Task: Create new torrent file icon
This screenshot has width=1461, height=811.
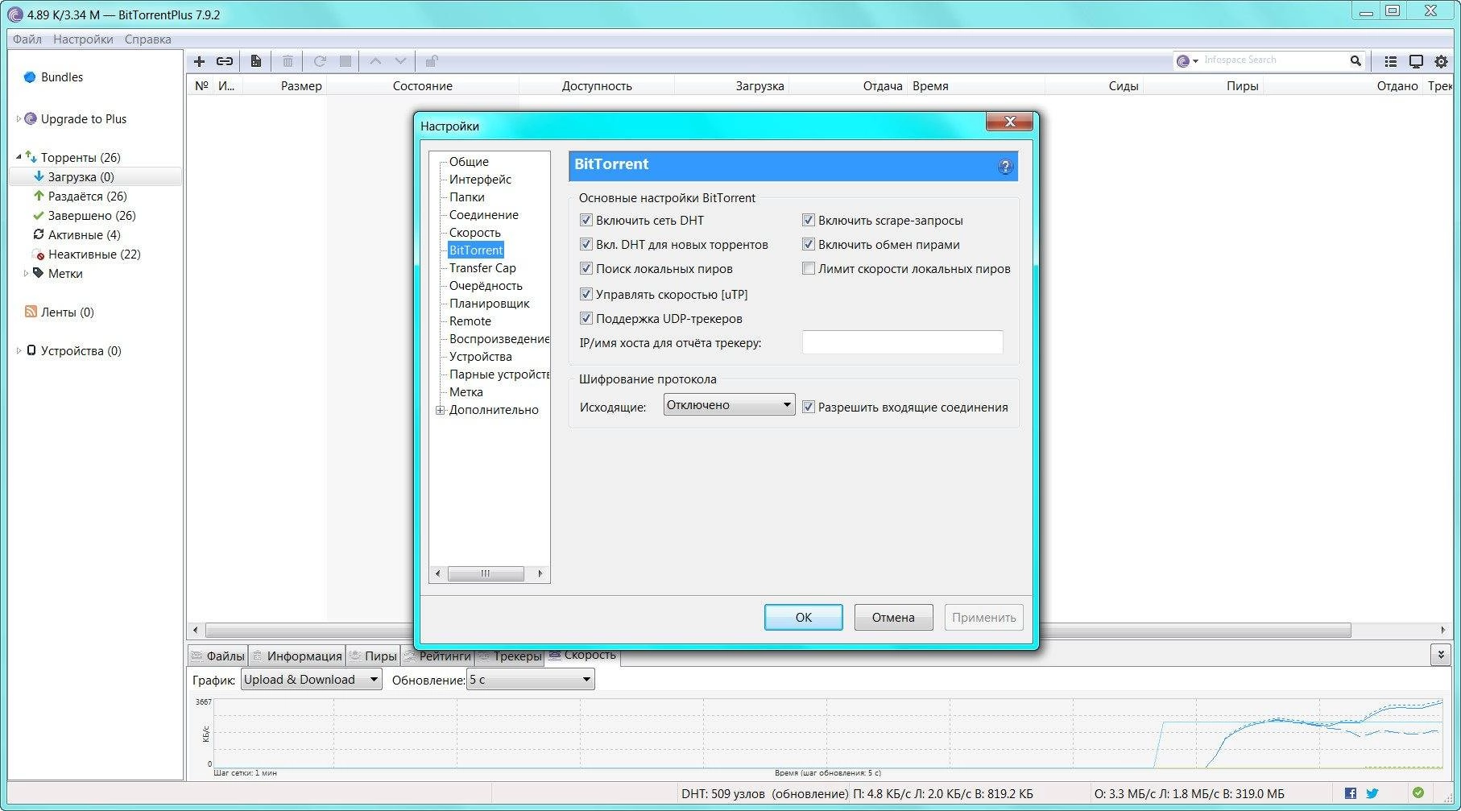Action: tap(256, 61)
